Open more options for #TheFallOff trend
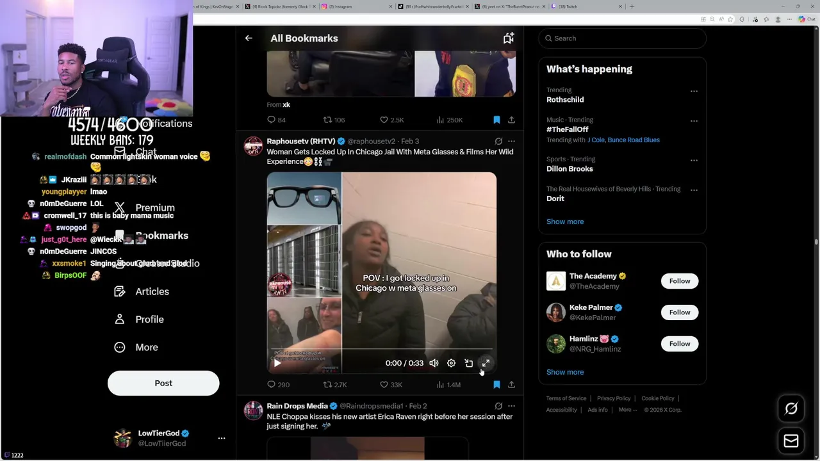 694,120
